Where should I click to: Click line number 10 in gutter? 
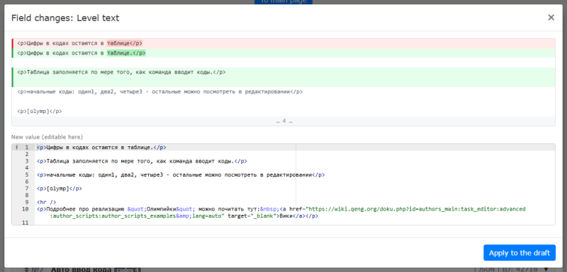[26, 209]
